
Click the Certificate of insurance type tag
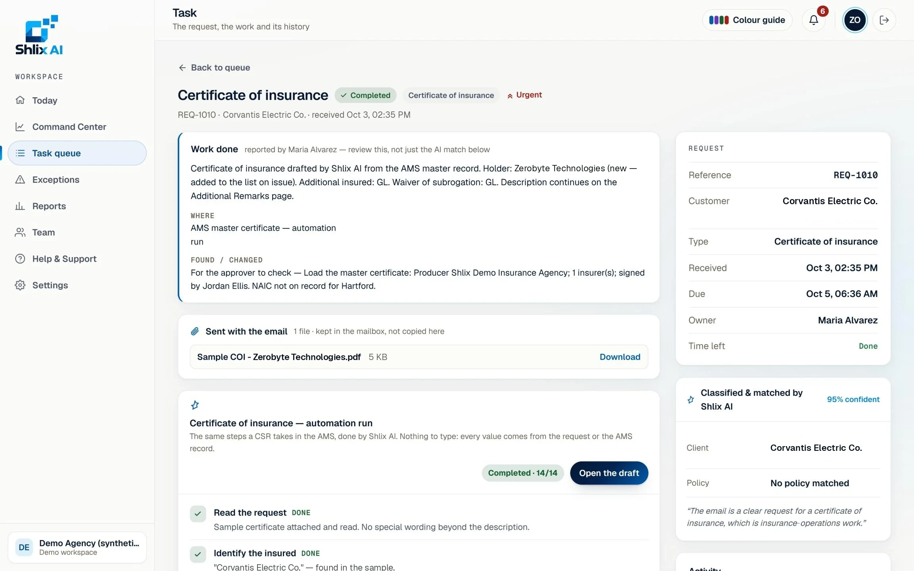451,96
